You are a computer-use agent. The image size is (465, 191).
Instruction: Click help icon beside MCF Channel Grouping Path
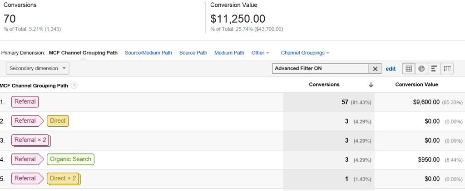point(74,86)
